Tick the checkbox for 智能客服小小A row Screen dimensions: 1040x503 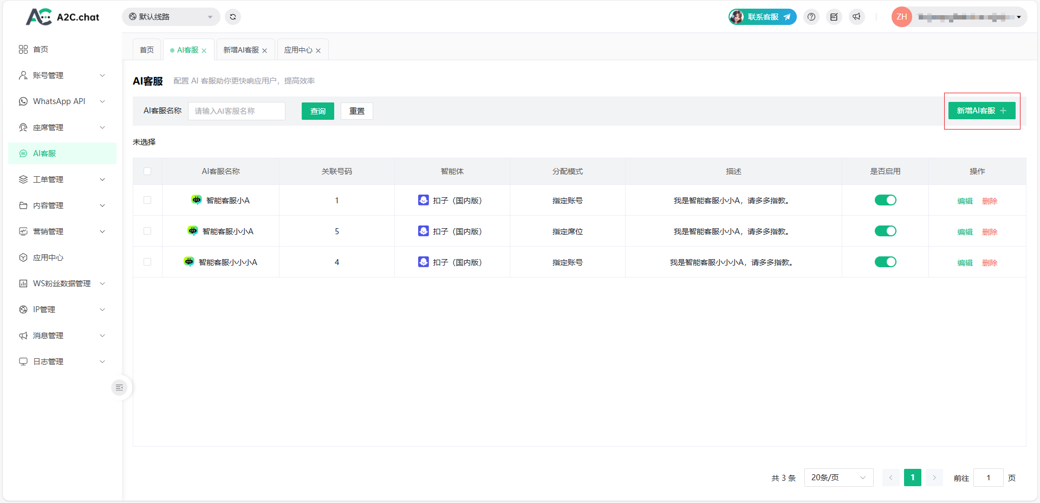pyautogui.click(x=147, y=231)
